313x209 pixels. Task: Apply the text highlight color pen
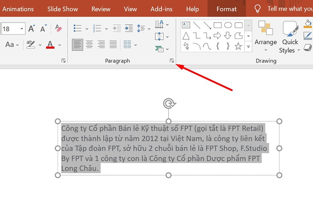(30, 45)
